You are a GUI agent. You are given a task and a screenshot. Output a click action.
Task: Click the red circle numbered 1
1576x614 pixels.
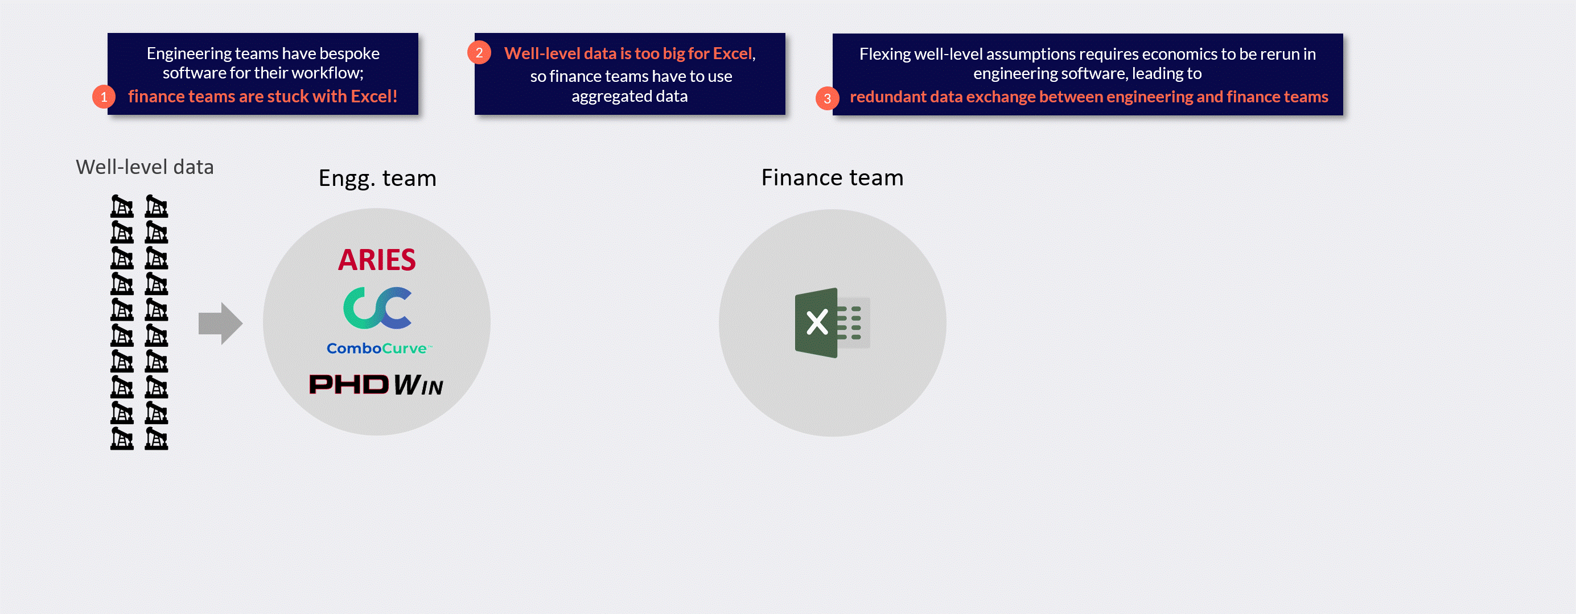(x=104, y=97)
